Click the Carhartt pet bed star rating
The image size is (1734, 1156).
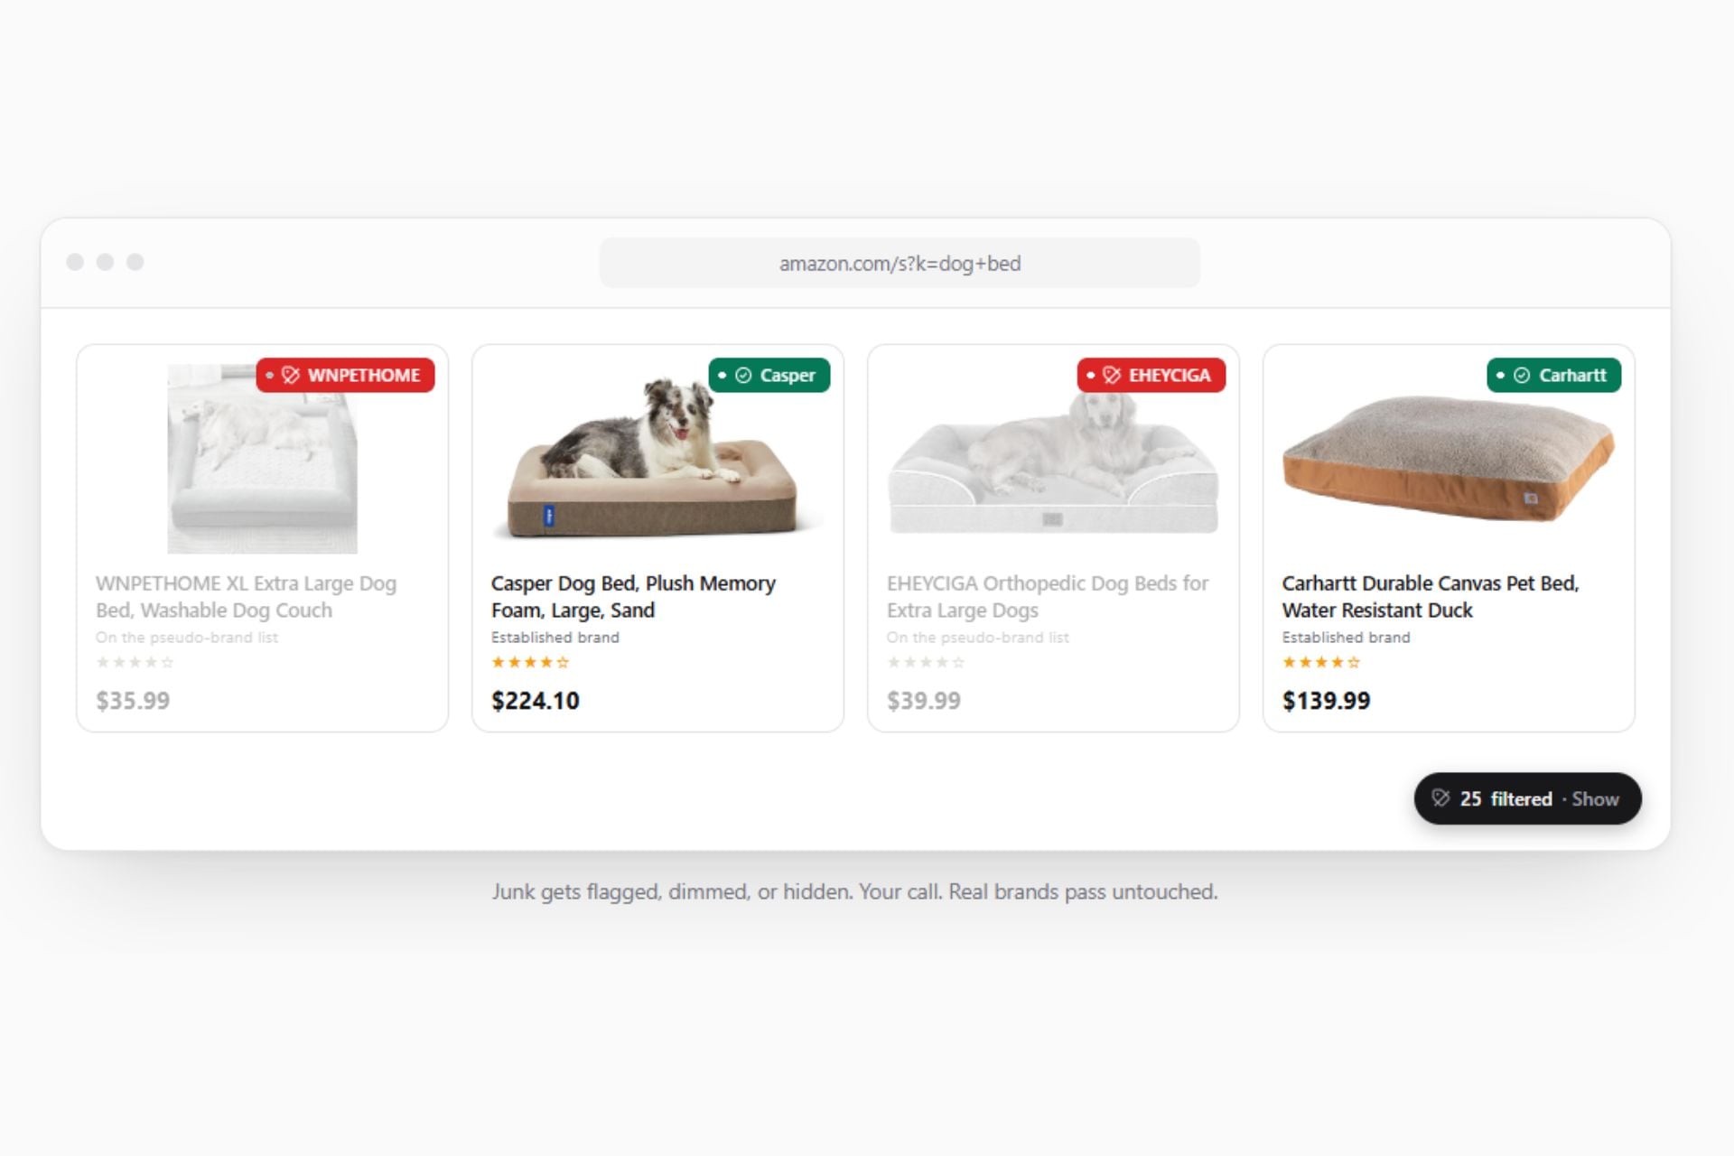1321,662
